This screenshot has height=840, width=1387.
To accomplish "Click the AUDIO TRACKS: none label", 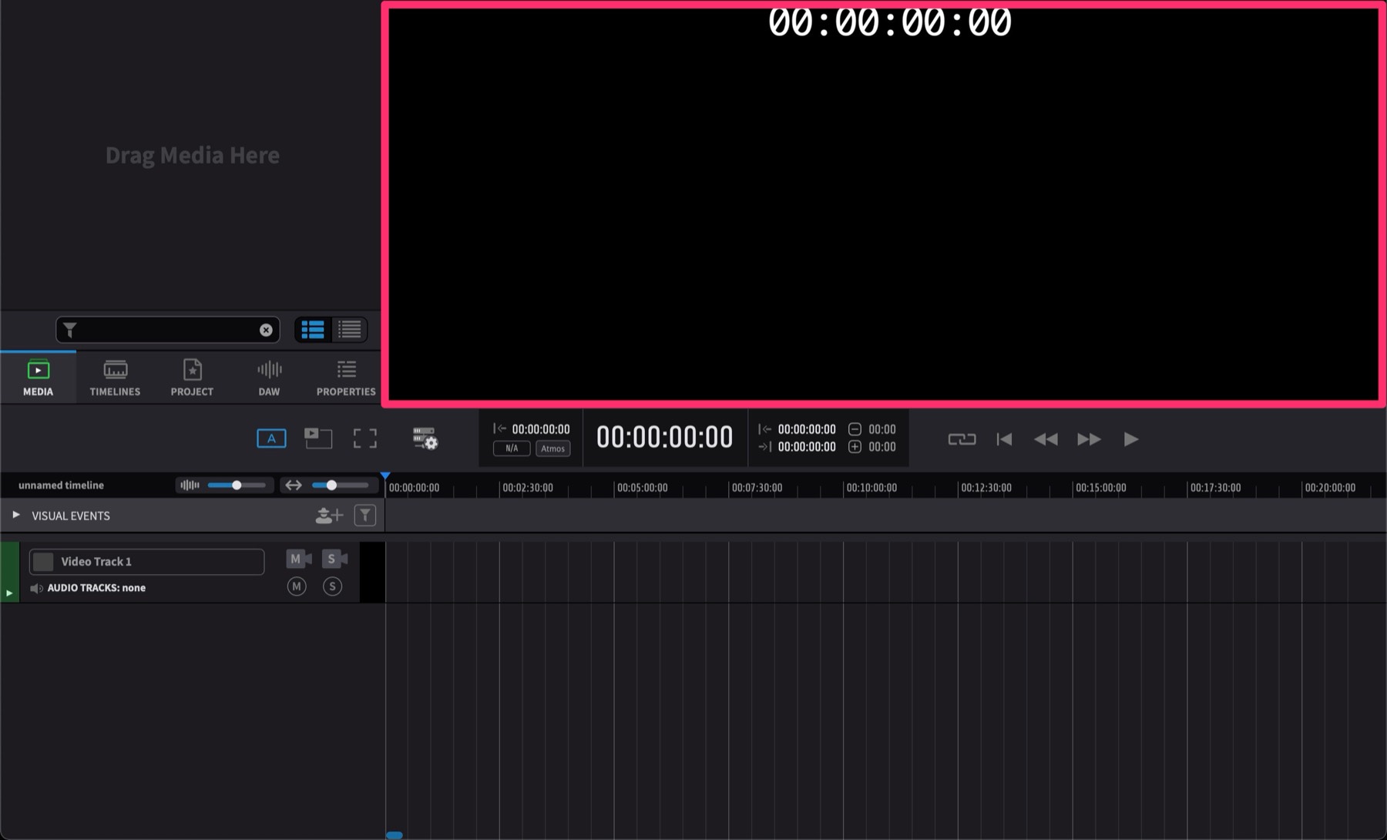I will click(x=96, y=588).
